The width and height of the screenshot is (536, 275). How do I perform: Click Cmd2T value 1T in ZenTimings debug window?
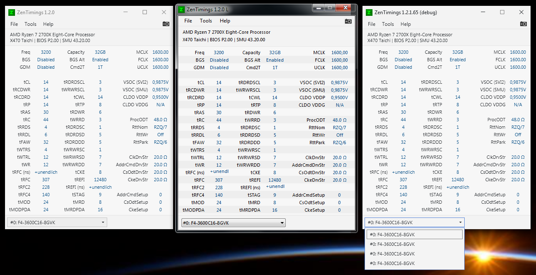(458, 67)
